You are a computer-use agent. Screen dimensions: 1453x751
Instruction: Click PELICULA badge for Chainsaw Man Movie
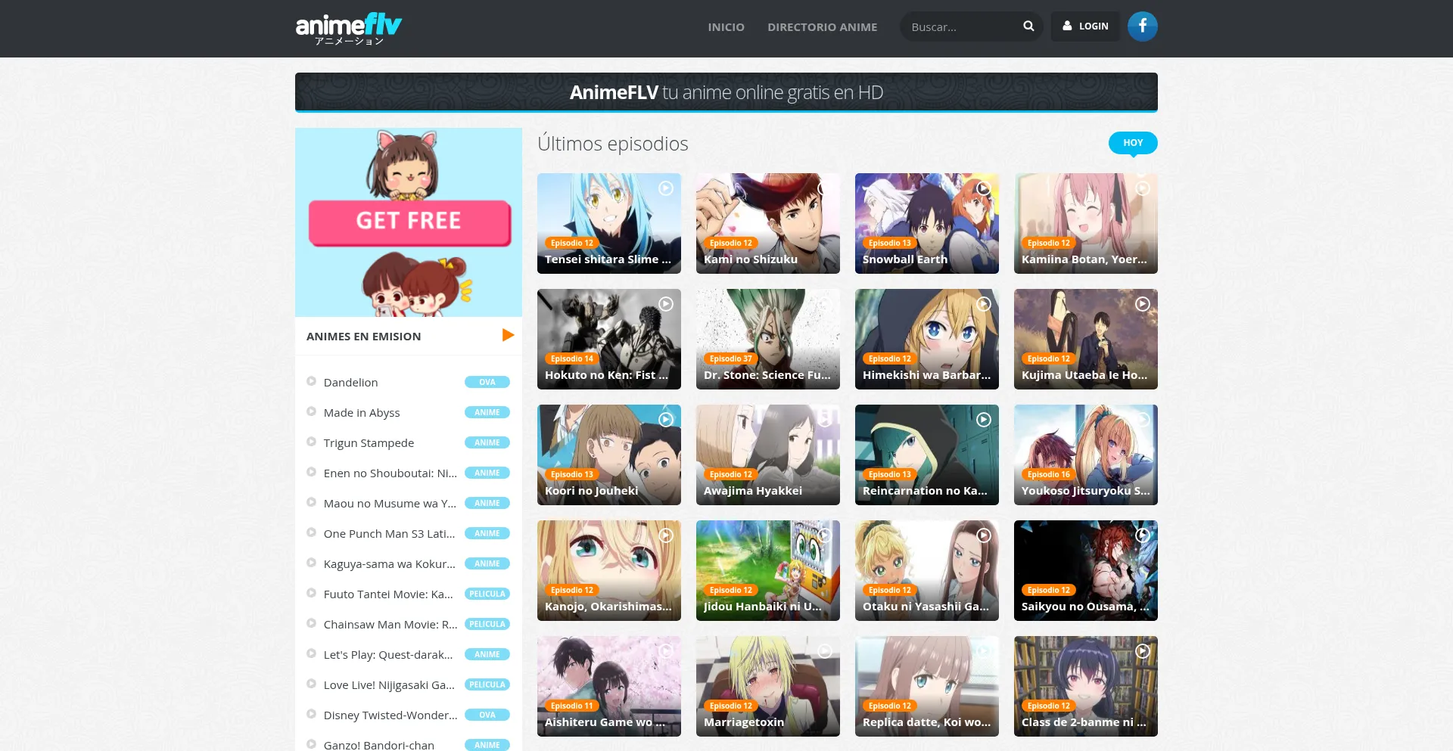pos(487,624)
